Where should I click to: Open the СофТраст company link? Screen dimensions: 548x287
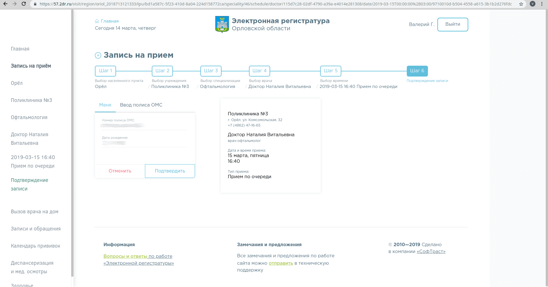431,252
